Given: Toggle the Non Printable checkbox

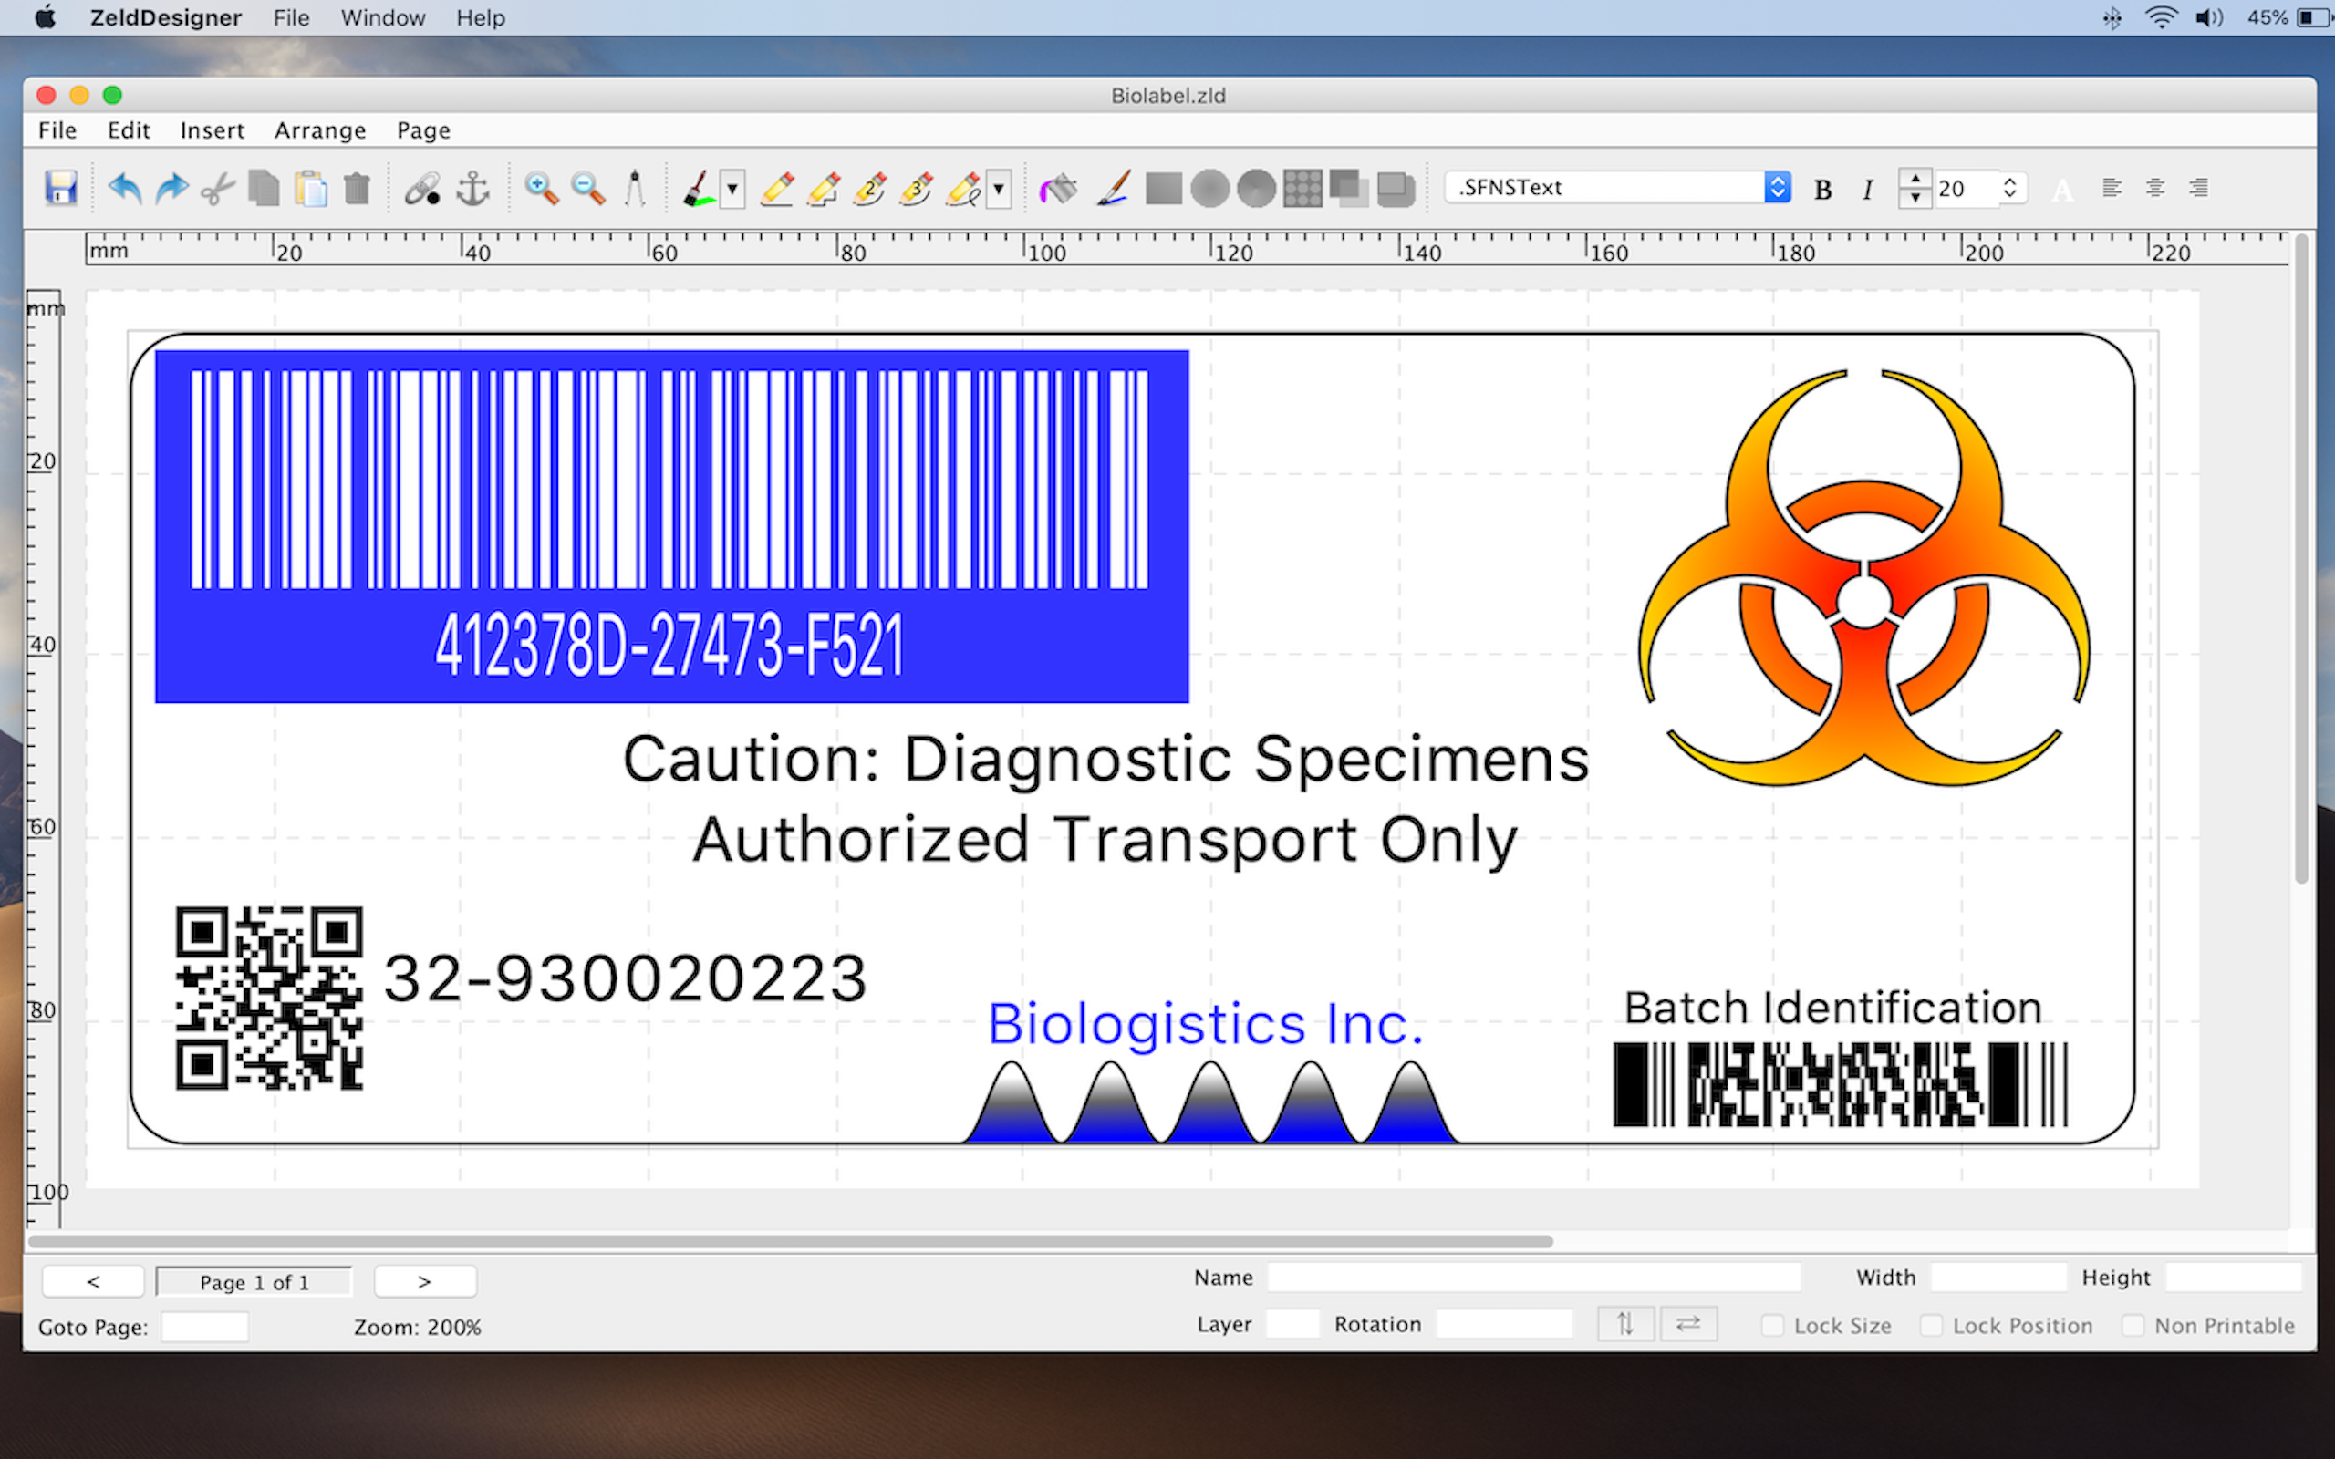Looking at the screenshot, I should [x=2133, y=1326].
